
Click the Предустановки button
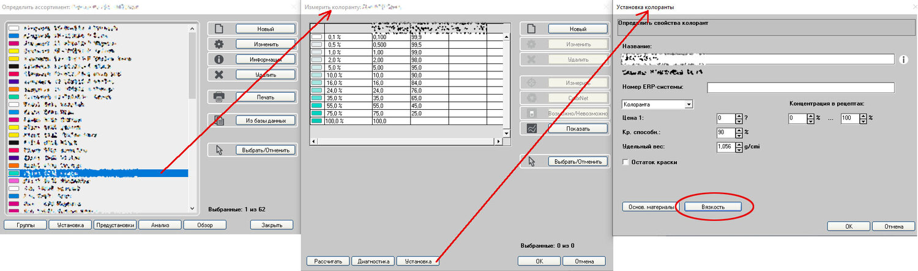pos(115,225)
